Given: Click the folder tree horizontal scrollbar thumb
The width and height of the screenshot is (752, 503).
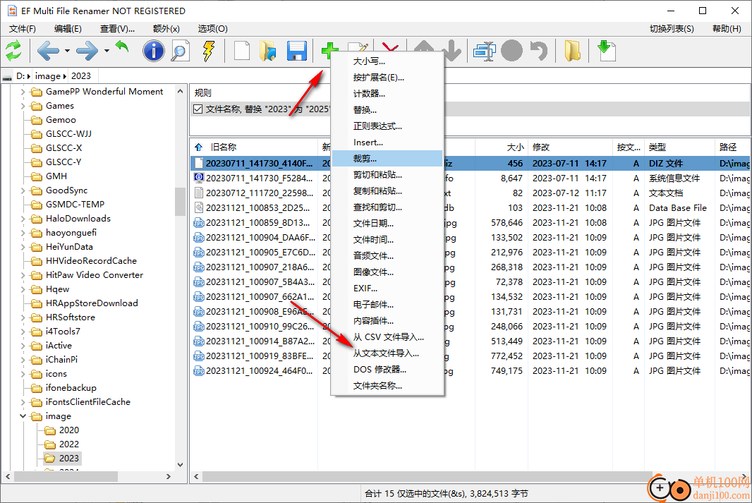Looking at the screenshot, I should (66, 477).
